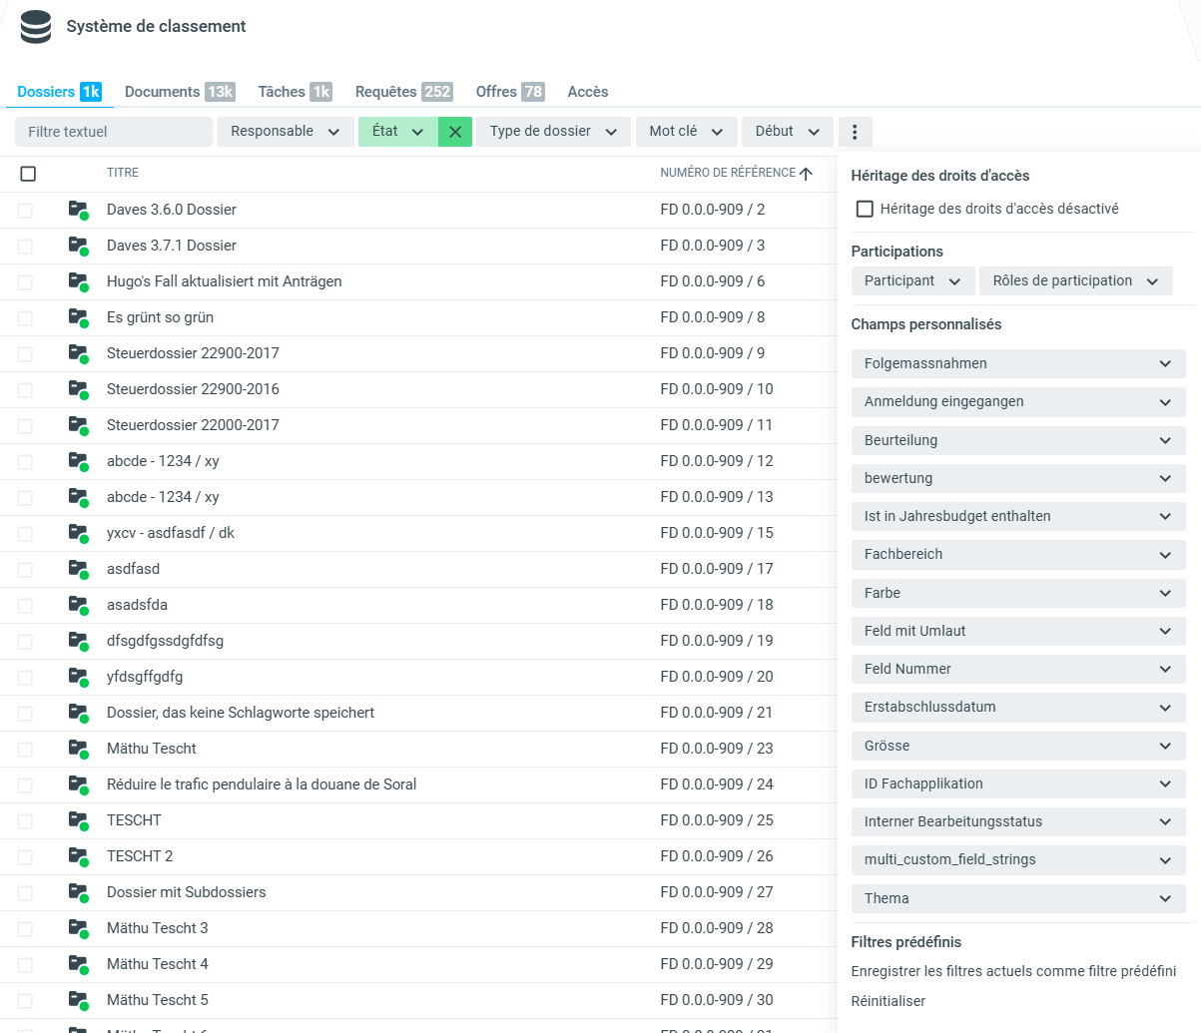Image resolution: width=1201 pixels, height=1033 pixels.
Task: Click the dossier icon next to TESCHT 2
Action: pyautogui.click(x=78, y=856)
